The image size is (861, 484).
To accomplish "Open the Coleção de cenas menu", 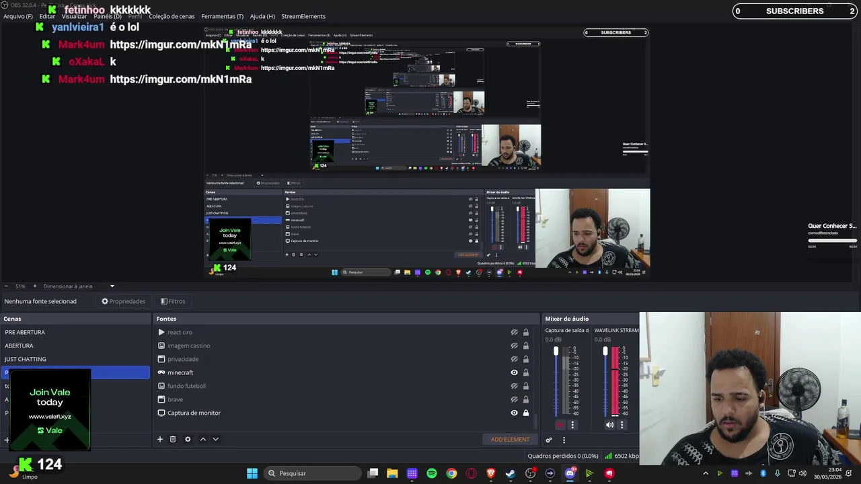I will pyautogui.click(x=172, y=16).
